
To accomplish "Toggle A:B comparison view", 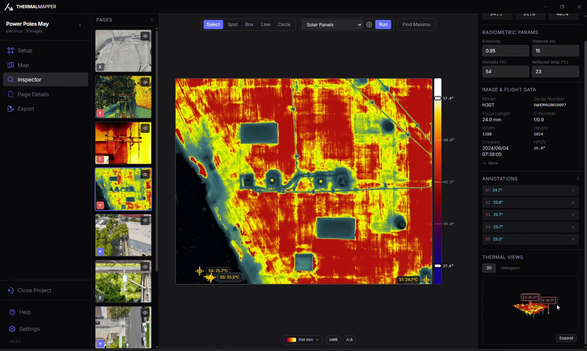I will point(349,340).
